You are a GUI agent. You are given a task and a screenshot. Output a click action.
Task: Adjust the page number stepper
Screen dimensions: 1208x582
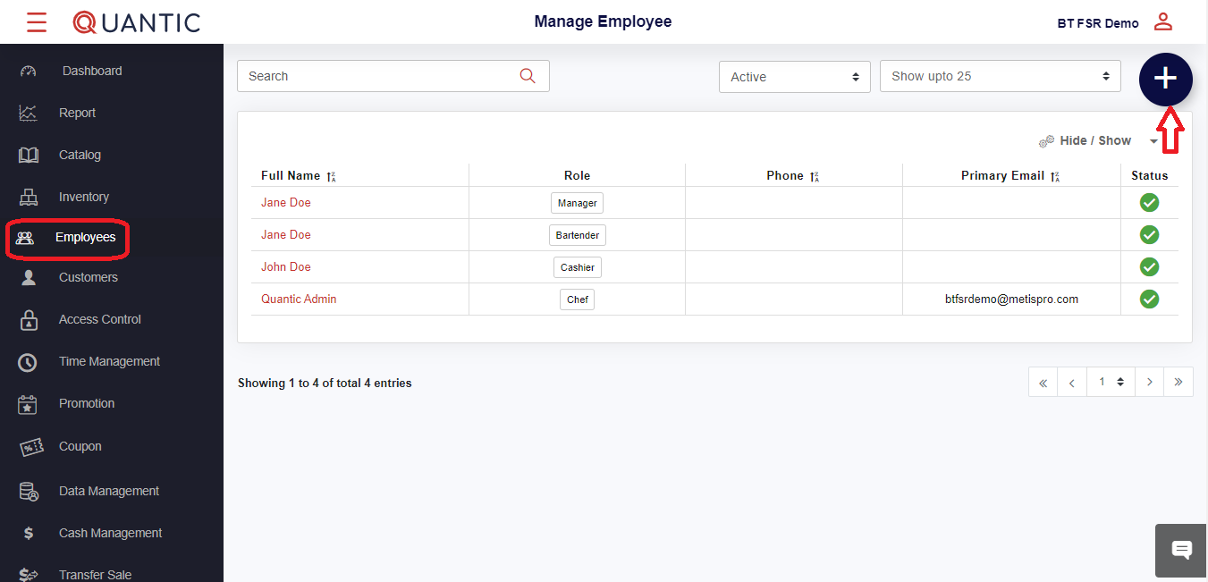(x=1111, y=381)
